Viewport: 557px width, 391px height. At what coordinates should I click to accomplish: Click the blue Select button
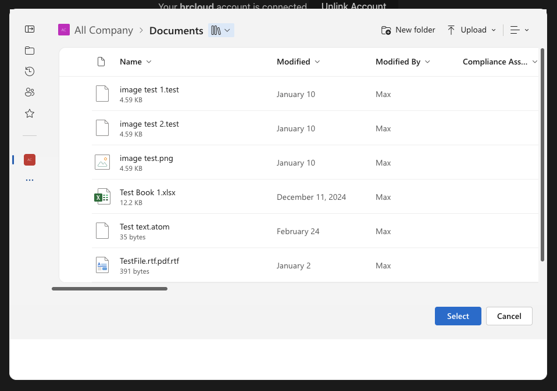(458, 316)
